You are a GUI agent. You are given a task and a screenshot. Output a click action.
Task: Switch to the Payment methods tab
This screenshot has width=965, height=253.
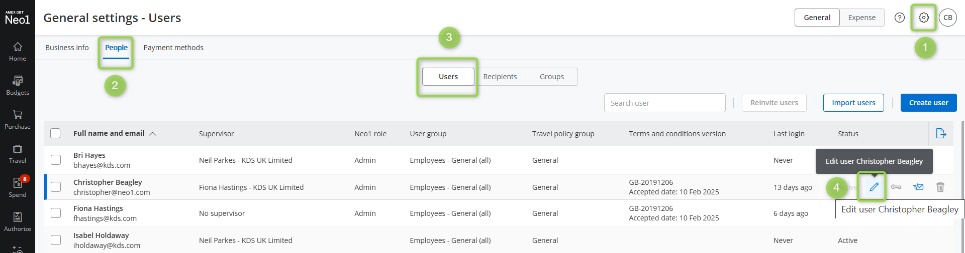pos(173,48)
